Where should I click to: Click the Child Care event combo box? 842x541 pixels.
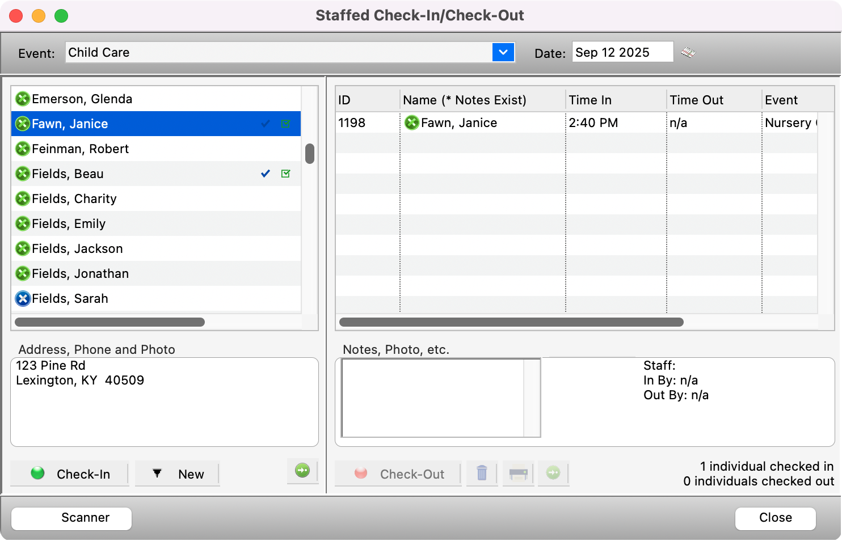(x=278, y=52)
